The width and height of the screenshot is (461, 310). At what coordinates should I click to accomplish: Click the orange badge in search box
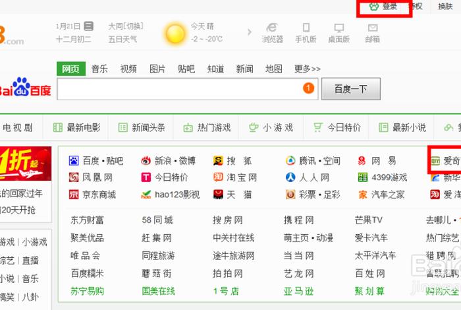[x=308, y=88]
